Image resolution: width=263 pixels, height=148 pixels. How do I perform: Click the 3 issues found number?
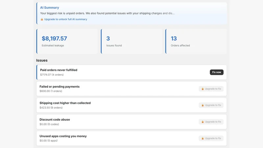pyautogui.click(x=108, y=38)
